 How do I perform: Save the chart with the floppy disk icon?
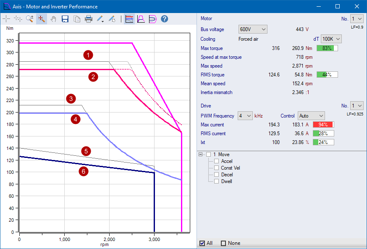coord(65,18)
